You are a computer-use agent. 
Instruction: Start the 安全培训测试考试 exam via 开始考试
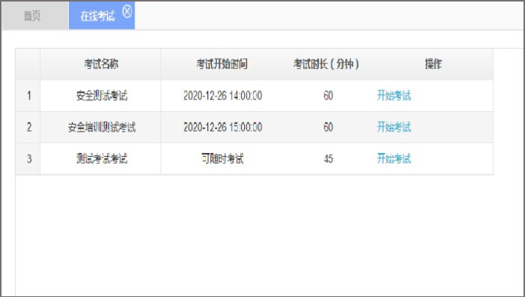click(x=393, y=127)
